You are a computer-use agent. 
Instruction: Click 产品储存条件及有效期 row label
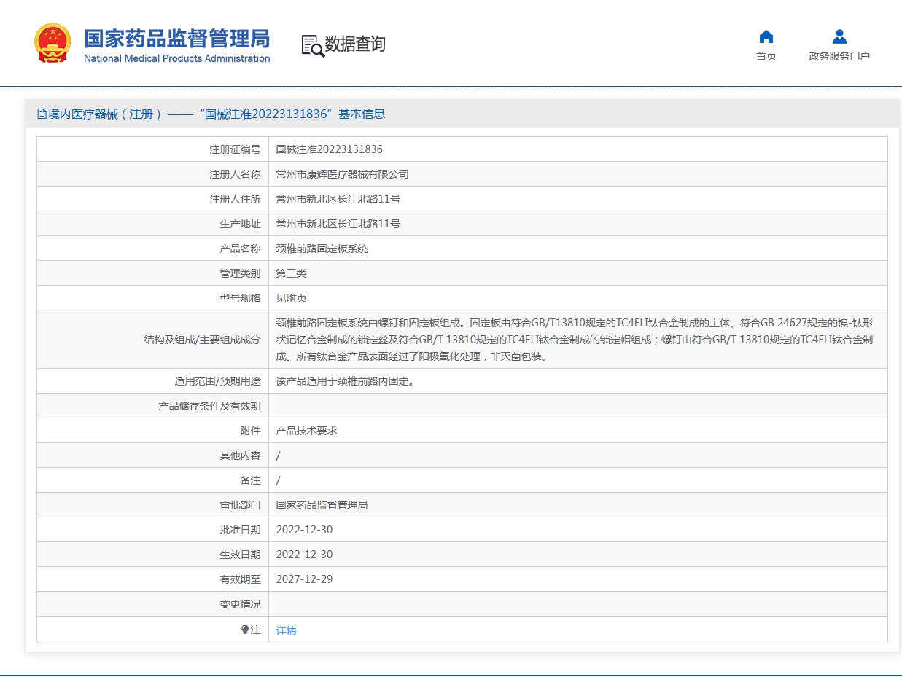coord(209,406)
